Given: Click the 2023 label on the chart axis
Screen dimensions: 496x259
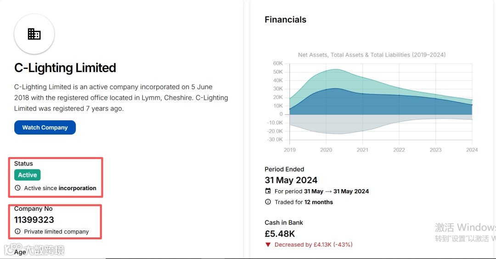Looking at the screenshot, I should coord(435,150).
